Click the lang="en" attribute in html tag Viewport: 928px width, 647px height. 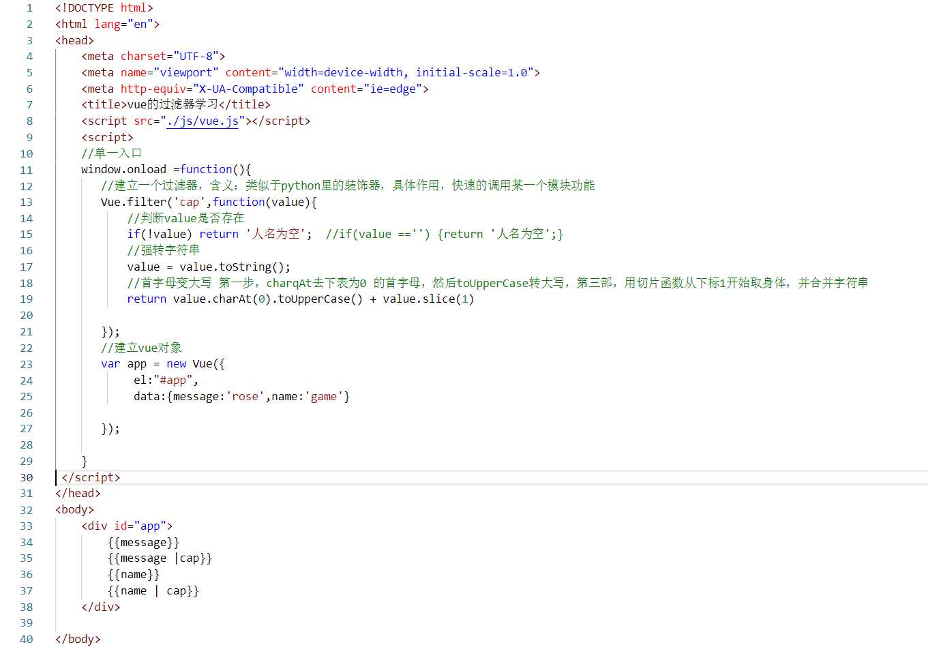point(124,24)
